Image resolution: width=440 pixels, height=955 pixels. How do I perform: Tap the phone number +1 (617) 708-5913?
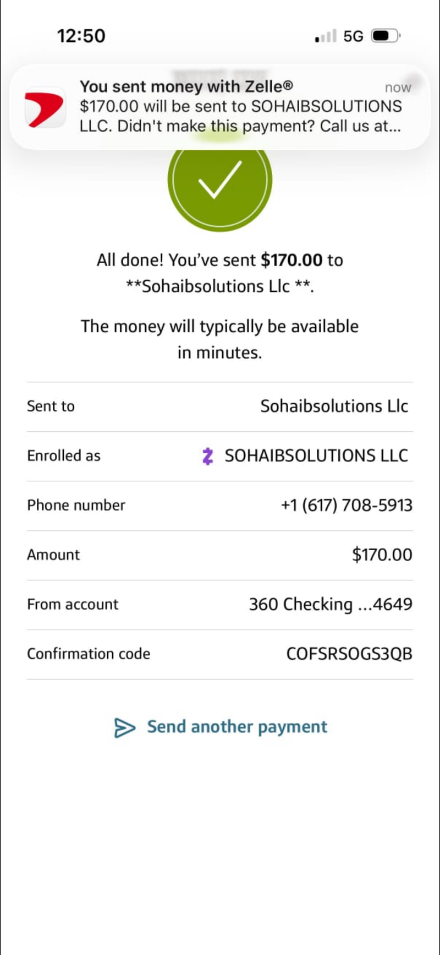click(x=346, y=505)
